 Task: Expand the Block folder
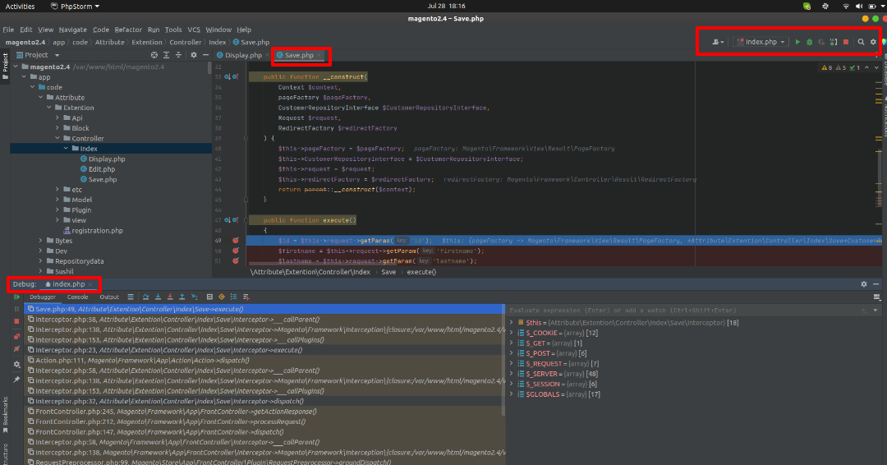[x=57, y=128]
